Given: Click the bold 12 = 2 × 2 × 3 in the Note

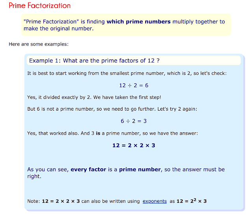Looking at the screenshot, I should coord(61,201).
